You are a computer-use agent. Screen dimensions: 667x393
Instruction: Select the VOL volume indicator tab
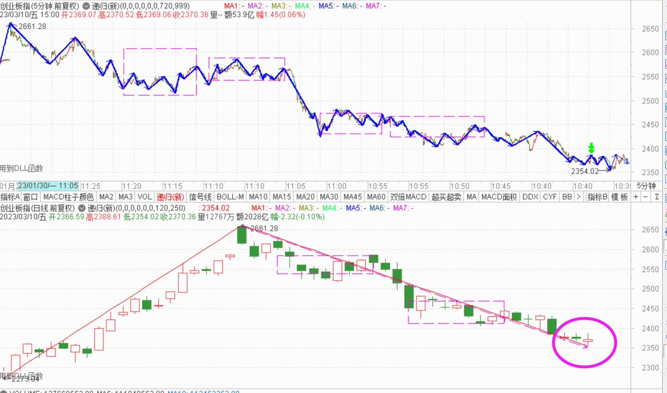click(x=145, y=197)
